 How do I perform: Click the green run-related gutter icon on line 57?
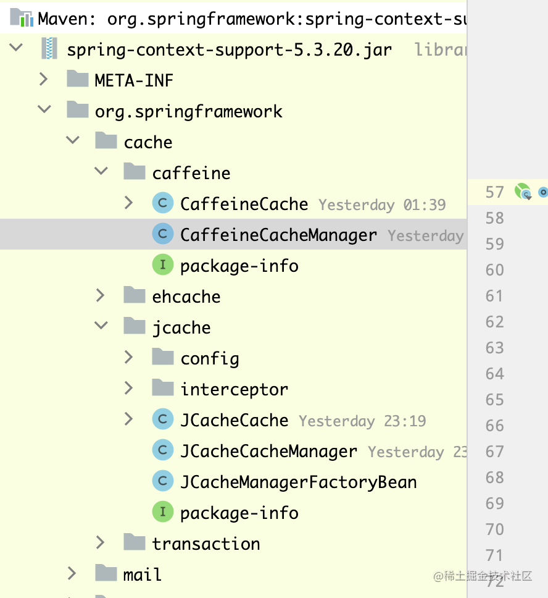(x=522, y=192)
